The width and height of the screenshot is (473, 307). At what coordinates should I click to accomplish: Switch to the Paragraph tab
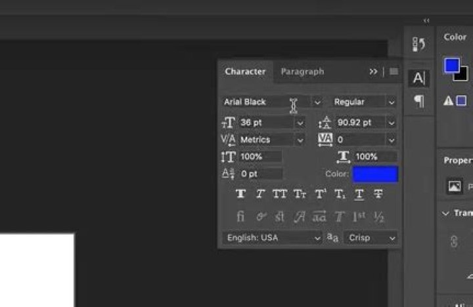point(302,72)
